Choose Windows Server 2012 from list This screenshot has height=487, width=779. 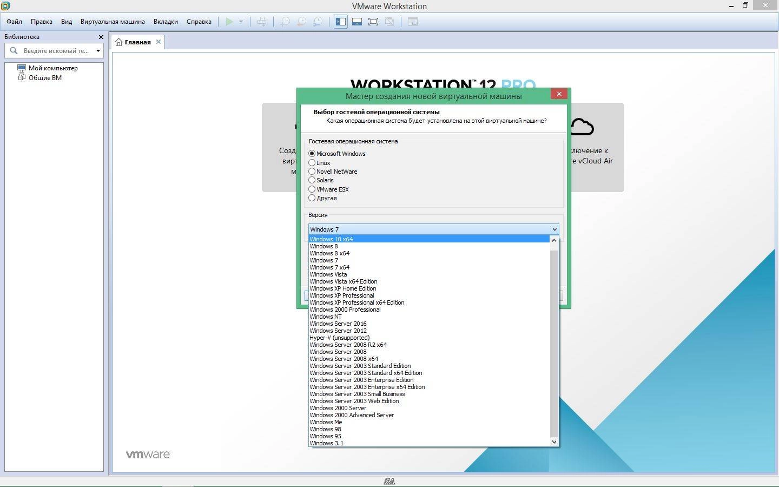429,331
